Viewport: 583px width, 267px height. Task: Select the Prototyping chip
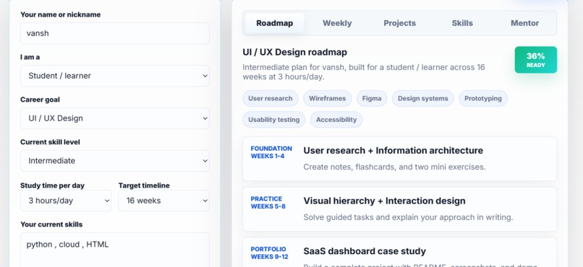pos(483,98)
